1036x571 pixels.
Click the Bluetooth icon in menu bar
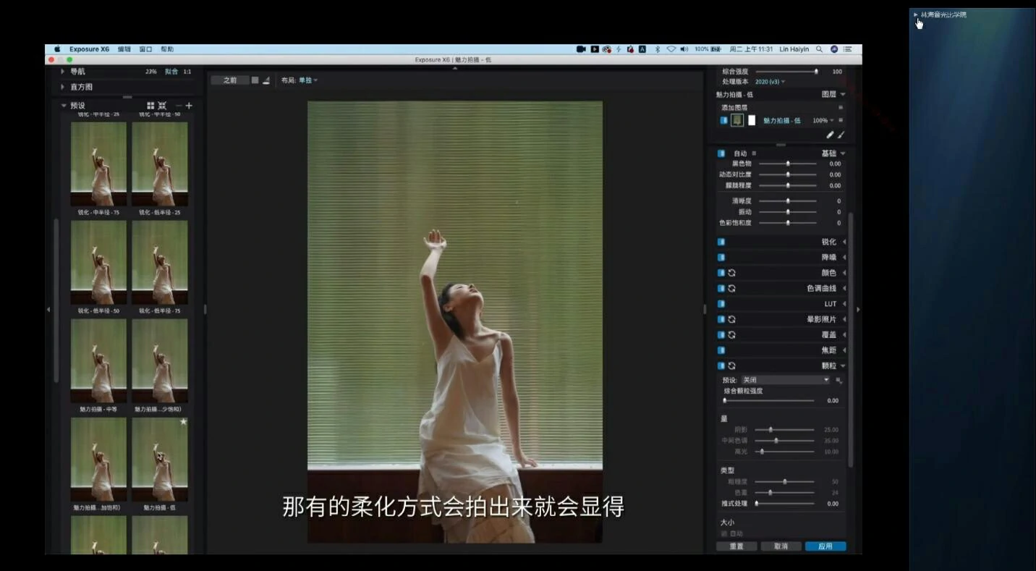[658, 49]
